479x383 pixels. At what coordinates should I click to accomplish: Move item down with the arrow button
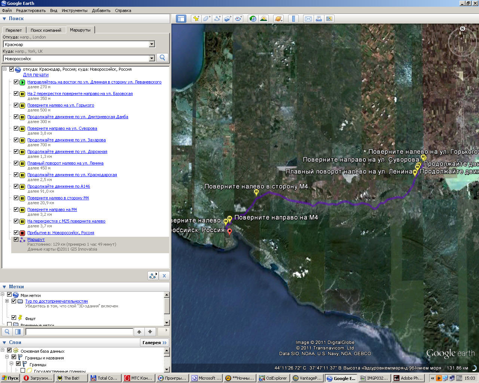click(x=150, y=332)
